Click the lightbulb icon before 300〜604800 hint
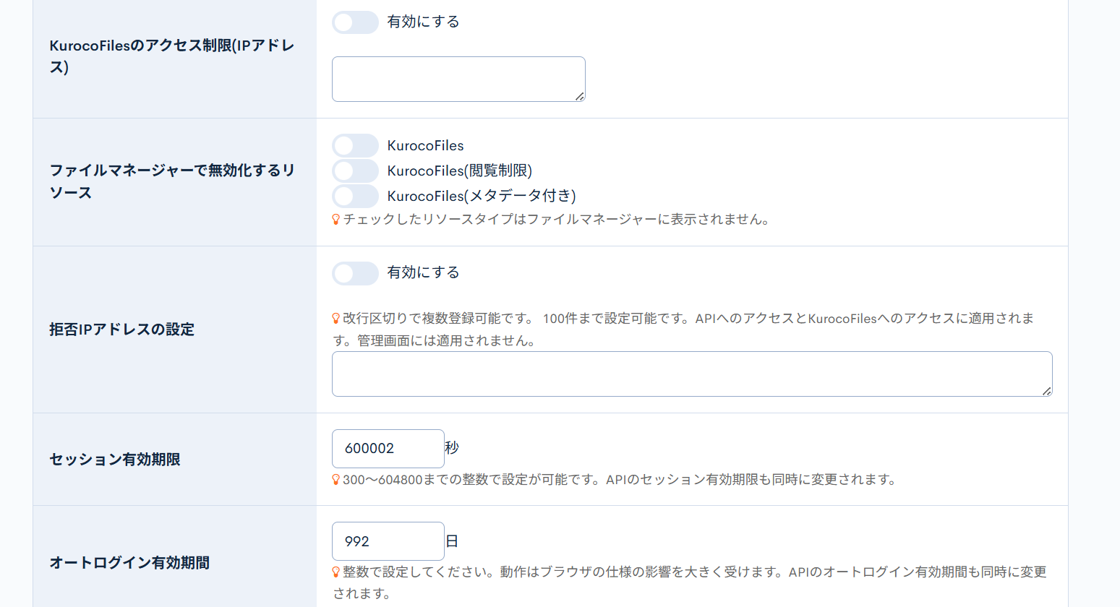The image size is (1120, 607). pos(336,480)
